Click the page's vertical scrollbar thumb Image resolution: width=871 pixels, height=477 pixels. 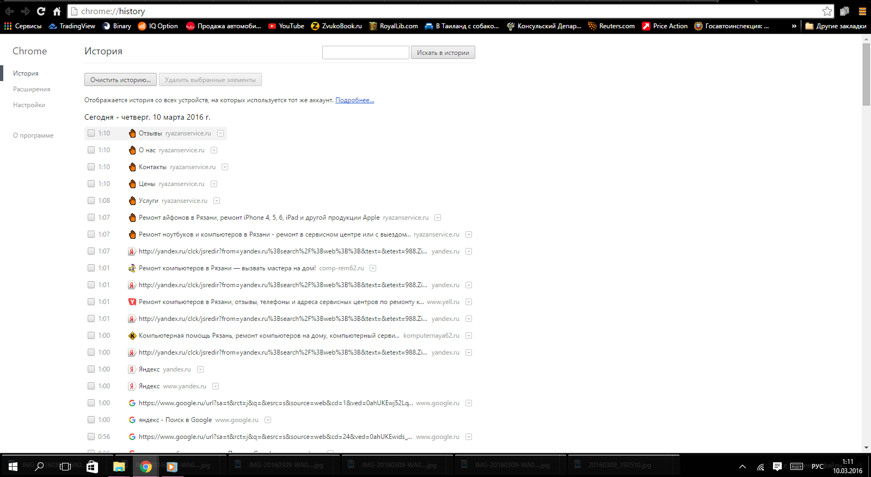click(x=866, y=75)
